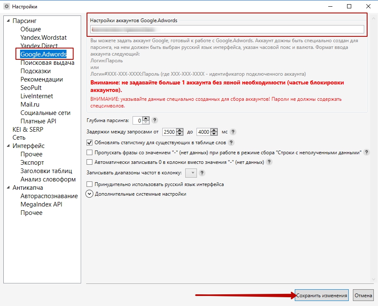Show help for Записывать диапазоны частот dropdown
The image size is (378, 306).
(x=202, y=173)
